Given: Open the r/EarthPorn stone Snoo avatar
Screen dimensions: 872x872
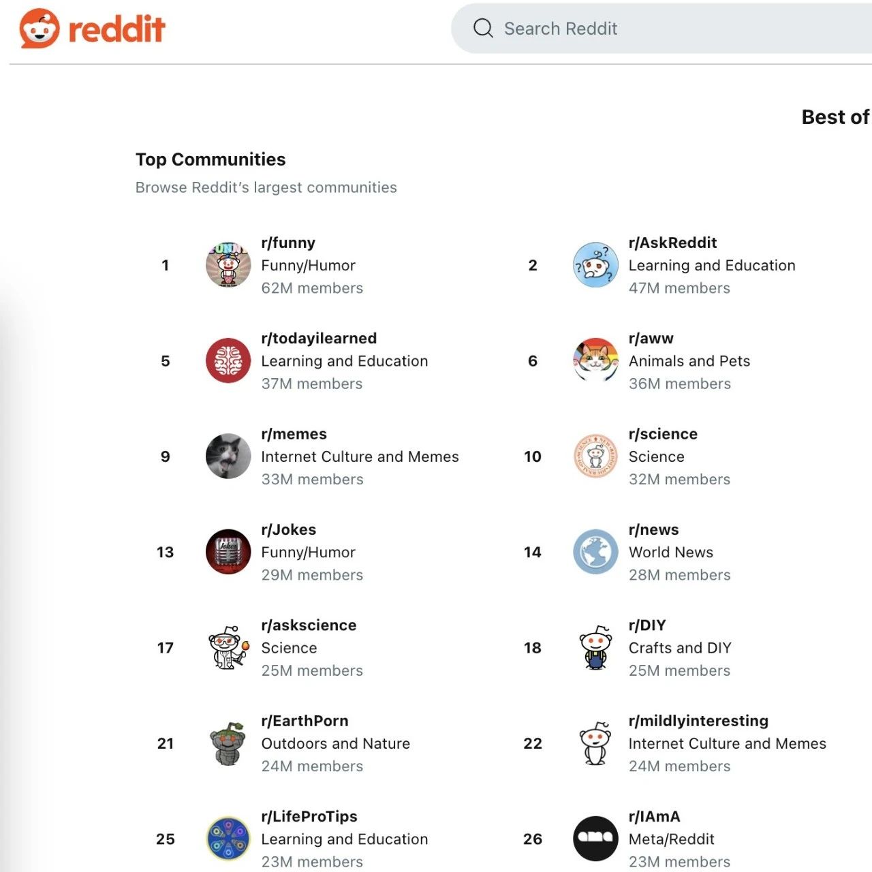Looking at the screenshot, I should coord(228,743).
